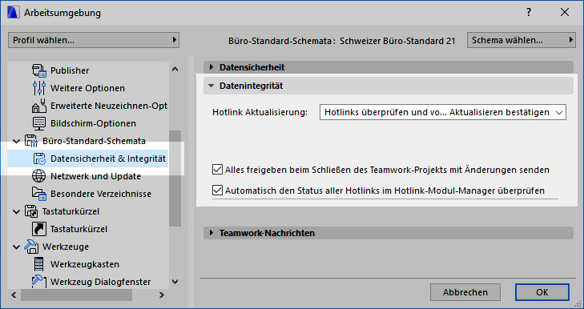Click the Schweizer Büro-Standard 21 text
The image size is (584, 309).
coord(397,41)
